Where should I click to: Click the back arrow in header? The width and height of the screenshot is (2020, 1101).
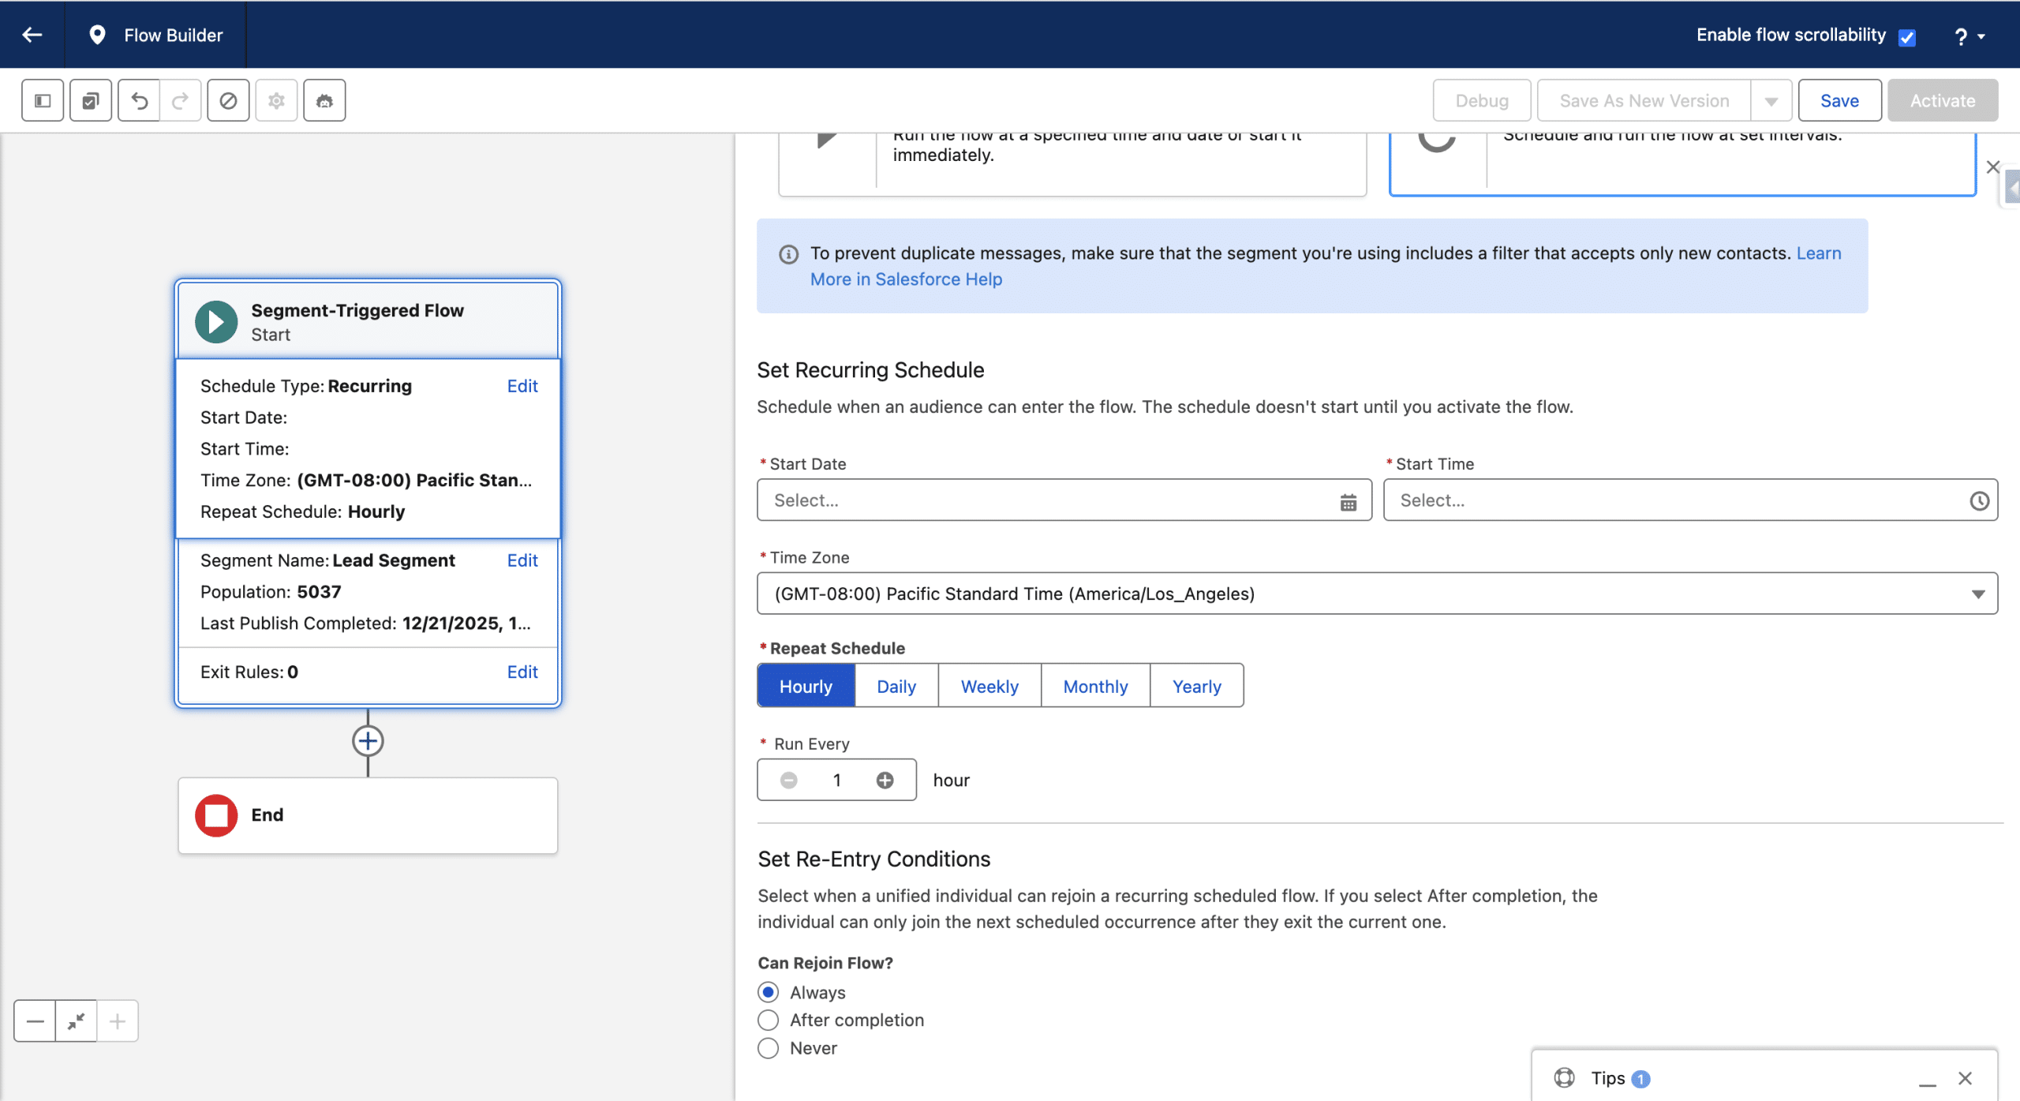[32, 35]
